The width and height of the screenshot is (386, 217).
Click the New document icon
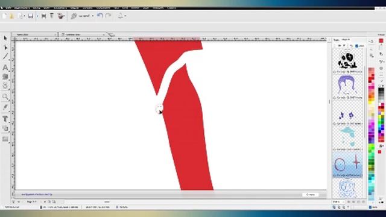click(x=4, y=16)
